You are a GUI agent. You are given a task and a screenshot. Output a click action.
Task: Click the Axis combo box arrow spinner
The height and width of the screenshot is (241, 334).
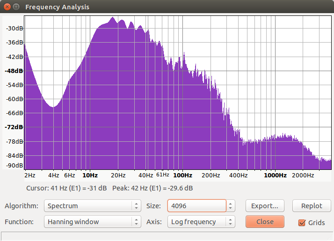click(230, 222)
